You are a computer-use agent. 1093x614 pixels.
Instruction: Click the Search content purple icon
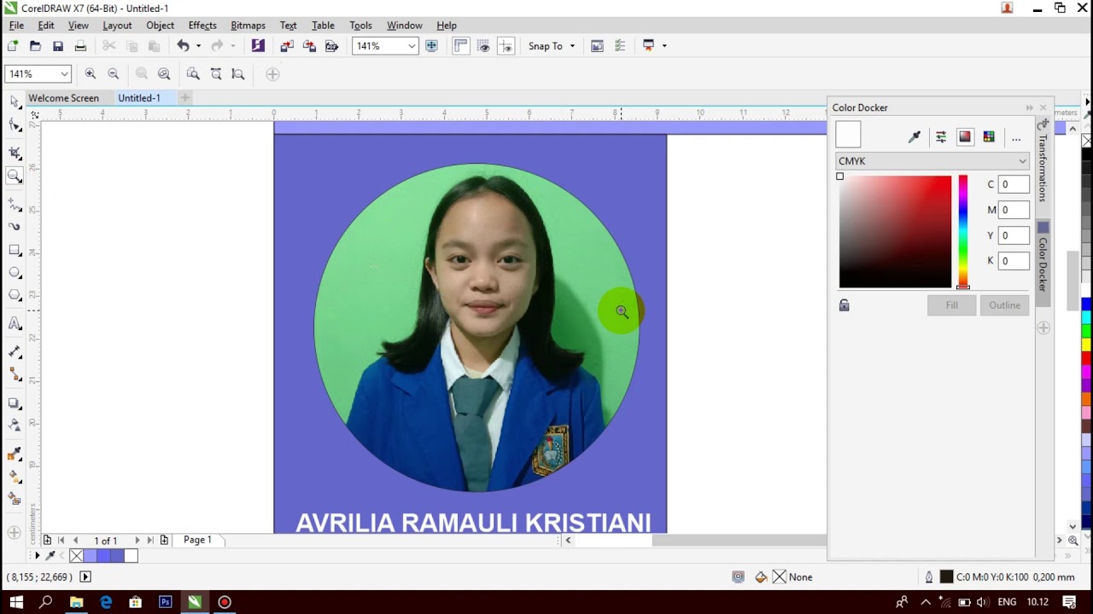point(258,46)
